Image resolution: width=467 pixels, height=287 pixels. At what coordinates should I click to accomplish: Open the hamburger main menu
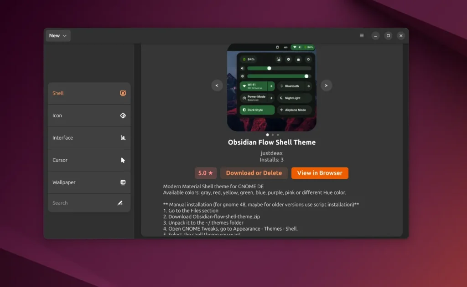(362, 35)
